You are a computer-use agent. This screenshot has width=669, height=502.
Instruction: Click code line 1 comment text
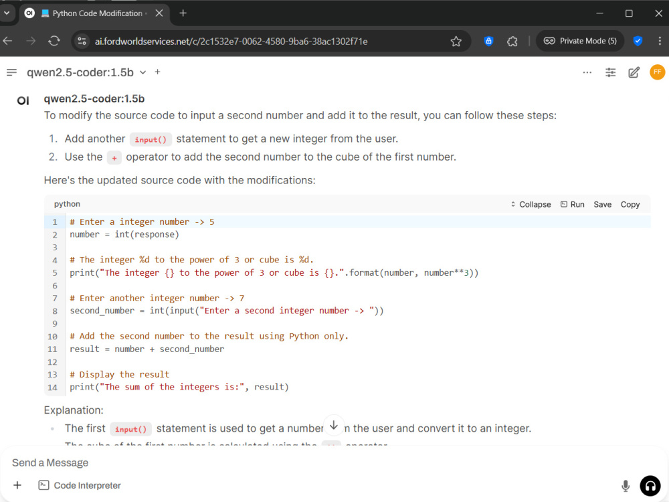tap(142, 222)
